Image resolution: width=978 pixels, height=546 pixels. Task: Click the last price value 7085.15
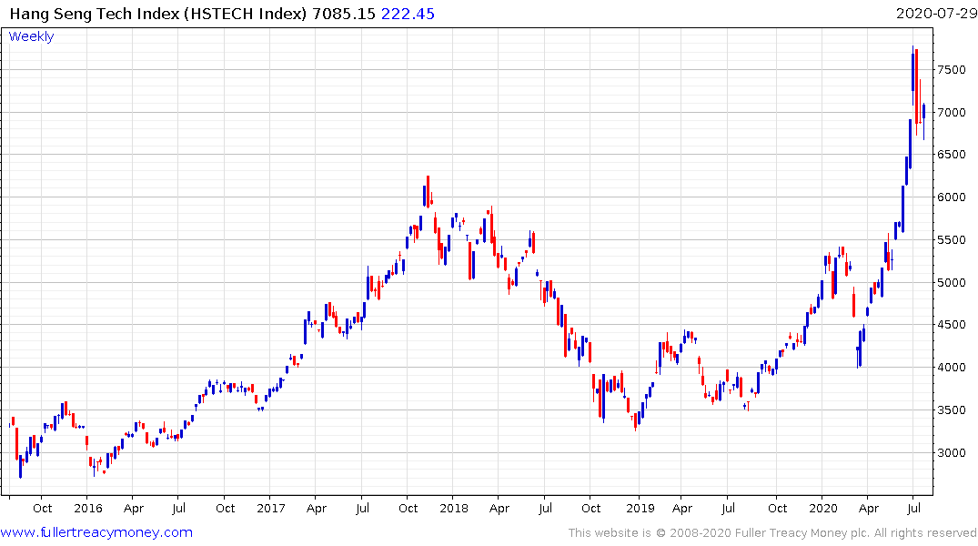point(344,14)
